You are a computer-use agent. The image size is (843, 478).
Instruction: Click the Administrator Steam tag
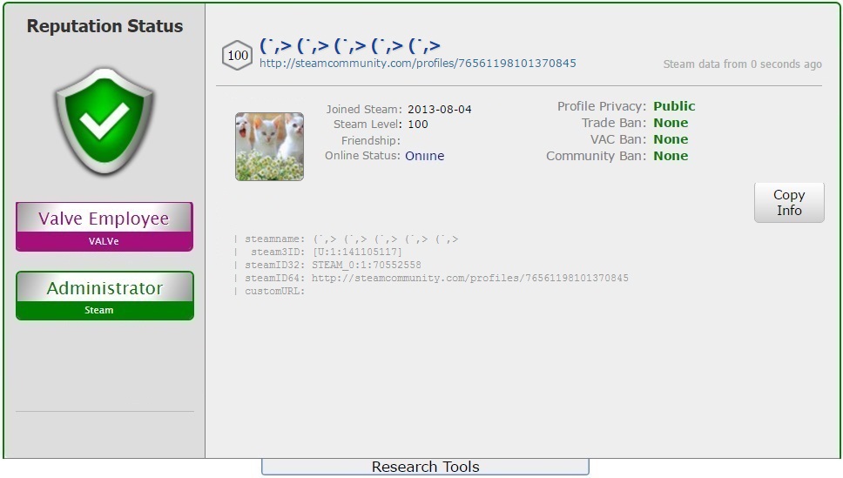105,295
